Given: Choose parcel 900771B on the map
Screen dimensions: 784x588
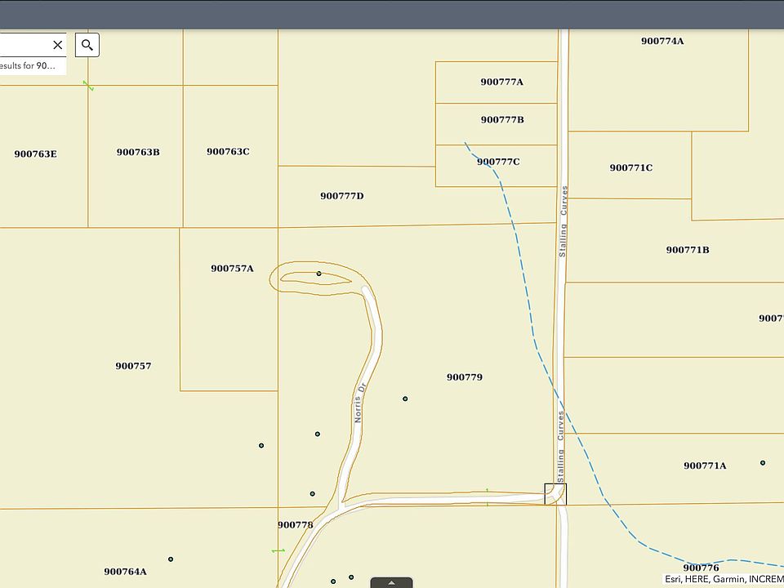Looking at the screenshot, I should (x=687, y=250).
